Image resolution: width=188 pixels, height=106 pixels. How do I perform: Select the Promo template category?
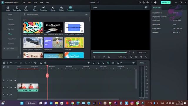[x=11, y=19]
